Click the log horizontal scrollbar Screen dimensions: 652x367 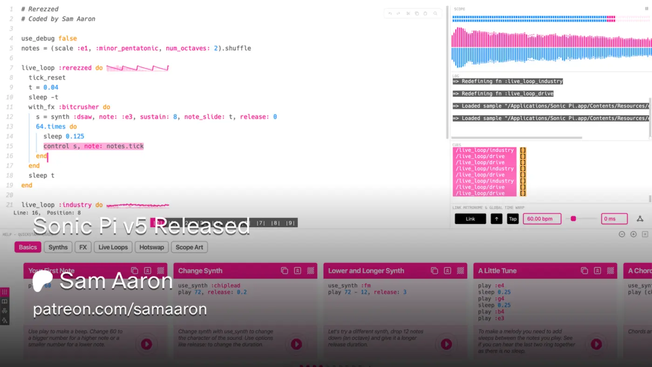click(517, 138)
